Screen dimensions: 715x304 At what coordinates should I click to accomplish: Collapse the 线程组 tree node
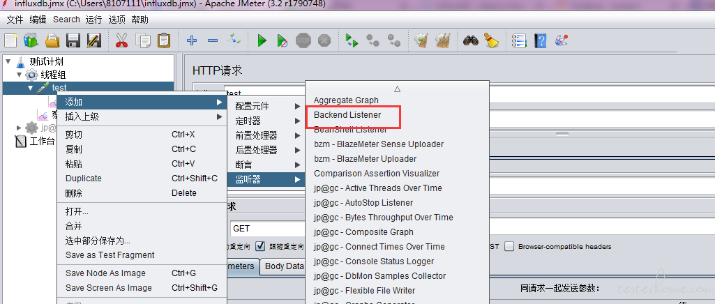(20, 75)
